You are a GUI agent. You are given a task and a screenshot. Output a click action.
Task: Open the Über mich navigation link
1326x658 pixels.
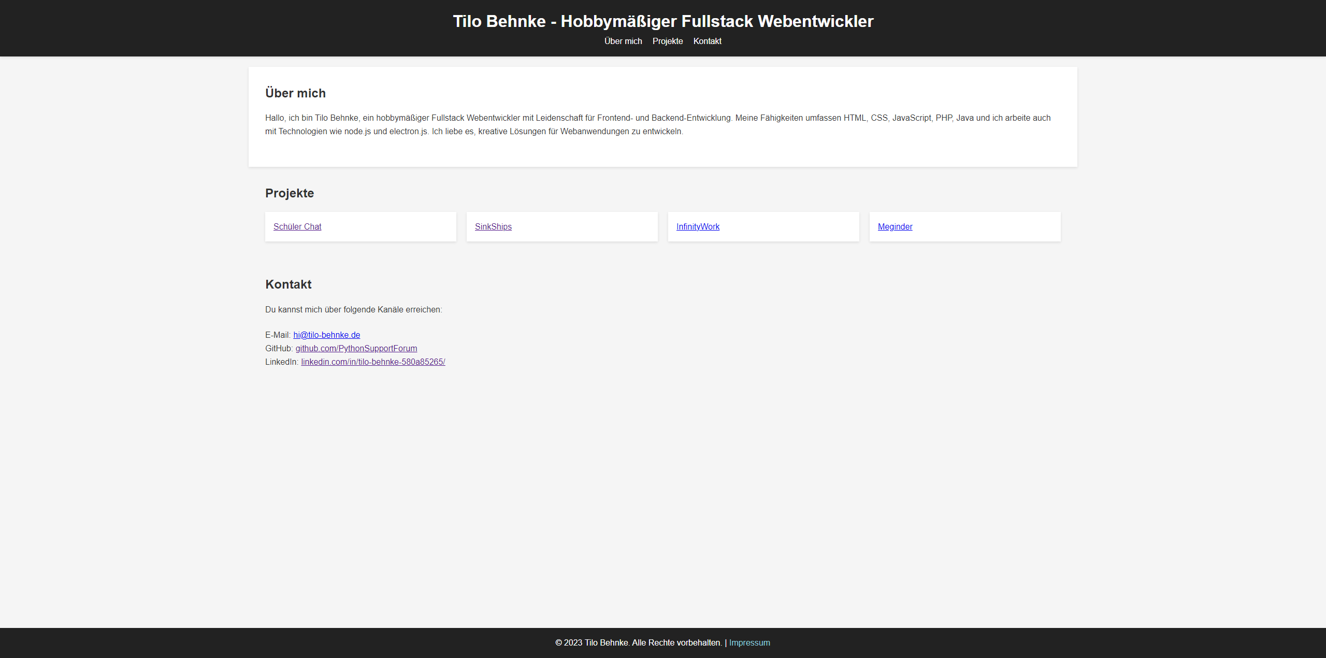(x=623, y=41)
